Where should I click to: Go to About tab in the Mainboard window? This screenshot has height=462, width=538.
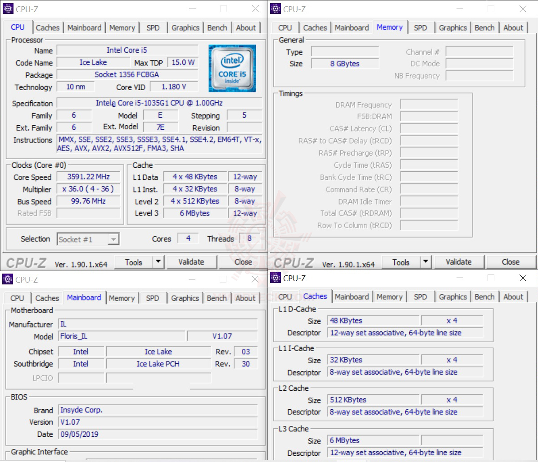[x=245, y=298]
